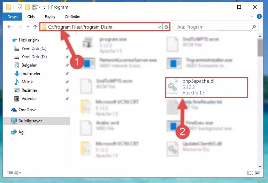Minimize the Program window
The height and width of the screenshot is (183, 268).
coord(223,7)
